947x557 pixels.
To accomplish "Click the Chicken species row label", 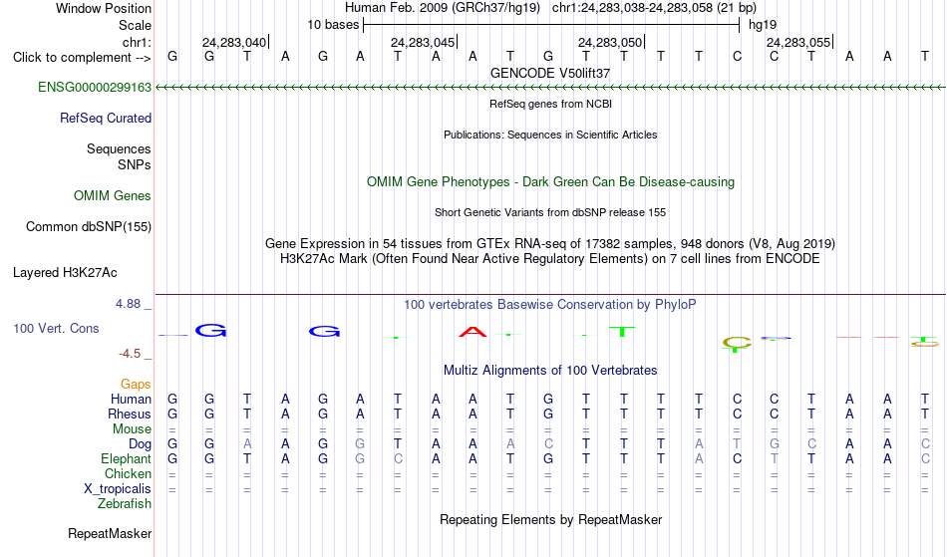I will tap(128, 474).
